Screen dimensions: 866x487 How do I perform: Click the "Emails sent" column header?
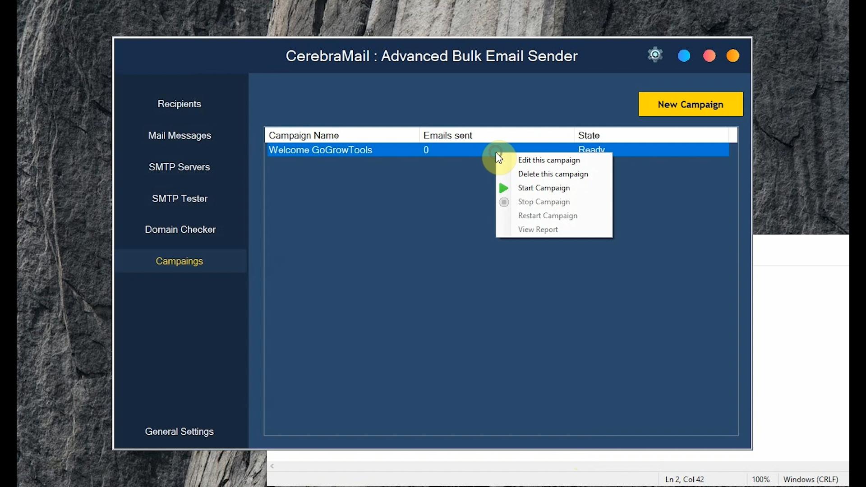click(447, 135)
